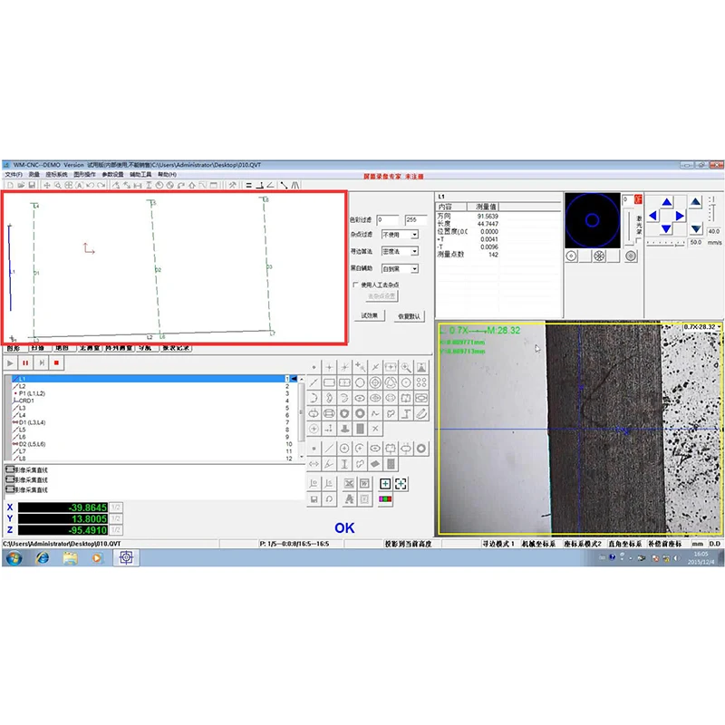Click the 试效果 button
Screen dimensions: 725x725
(369, 315)
